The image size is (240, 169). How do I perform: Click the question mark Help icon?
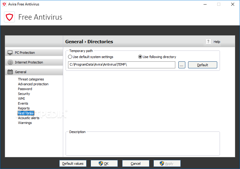coord(208,41)
